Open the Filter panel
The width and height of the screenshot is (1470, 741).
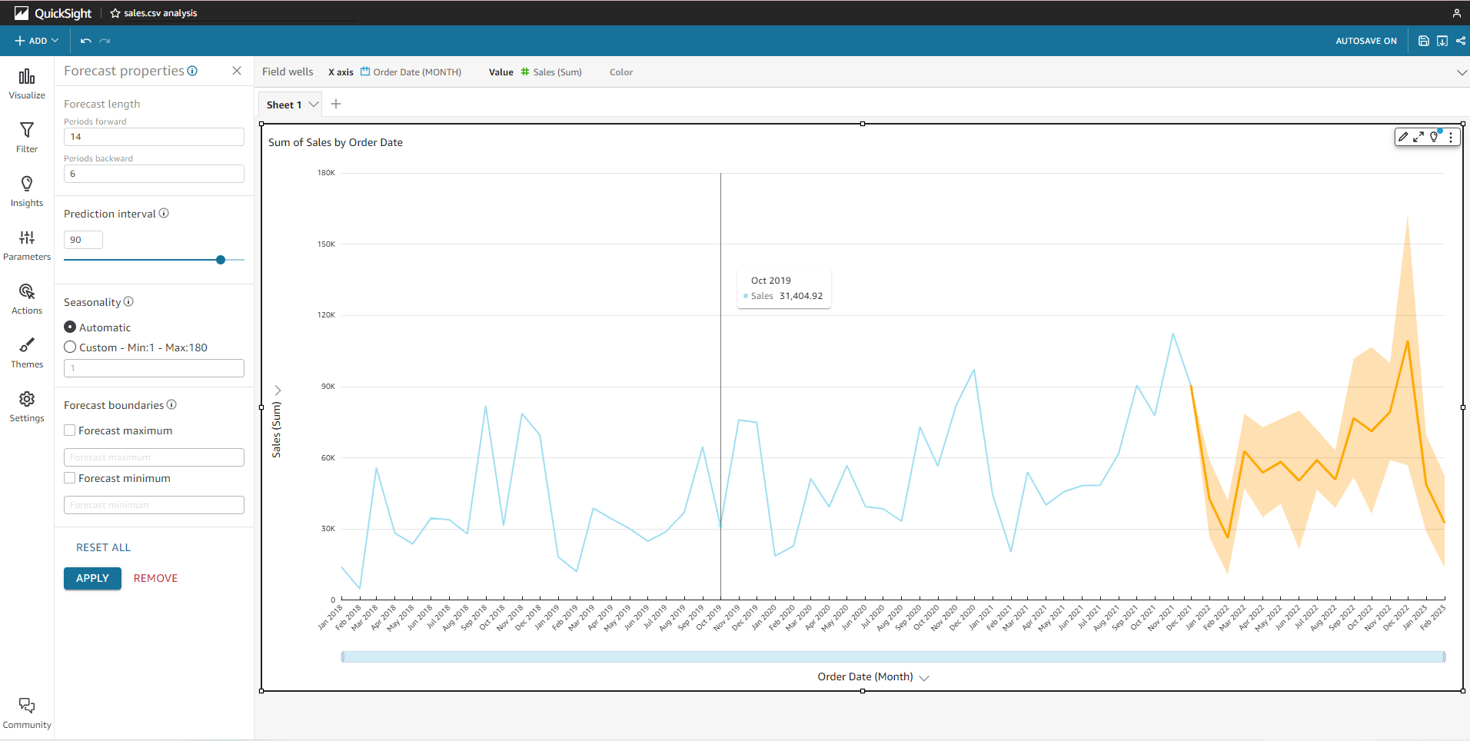point(27,138)
